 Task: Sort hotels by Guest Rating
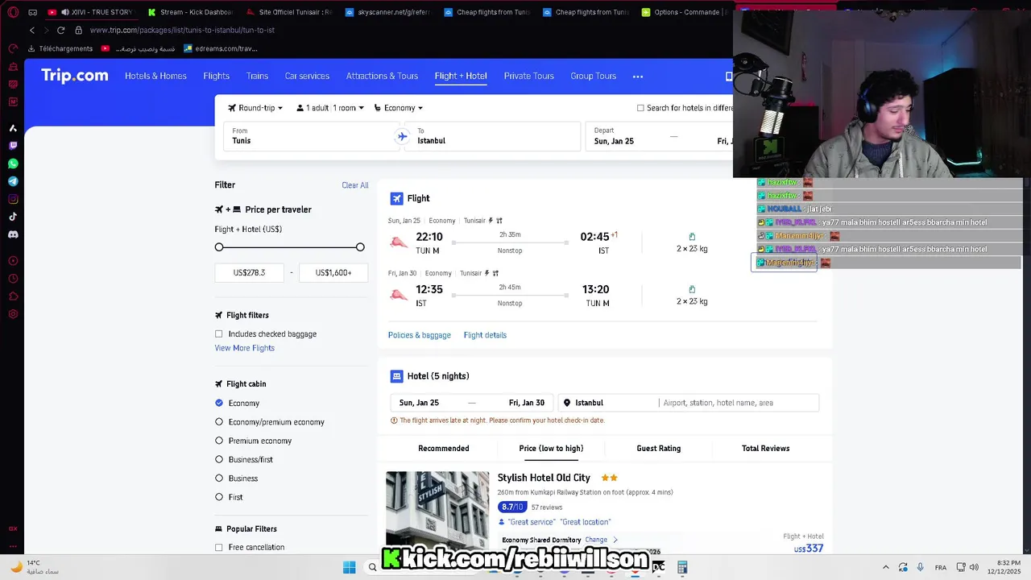[x=659, y=449]
